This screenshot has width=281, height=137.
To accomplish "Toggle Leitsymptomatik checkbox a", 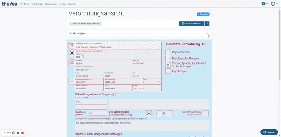I will (x=149, y=113).
